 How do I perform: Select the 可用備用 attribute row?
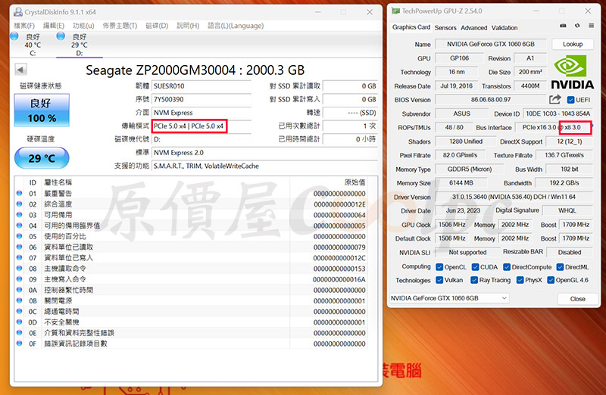coord(192,215)
